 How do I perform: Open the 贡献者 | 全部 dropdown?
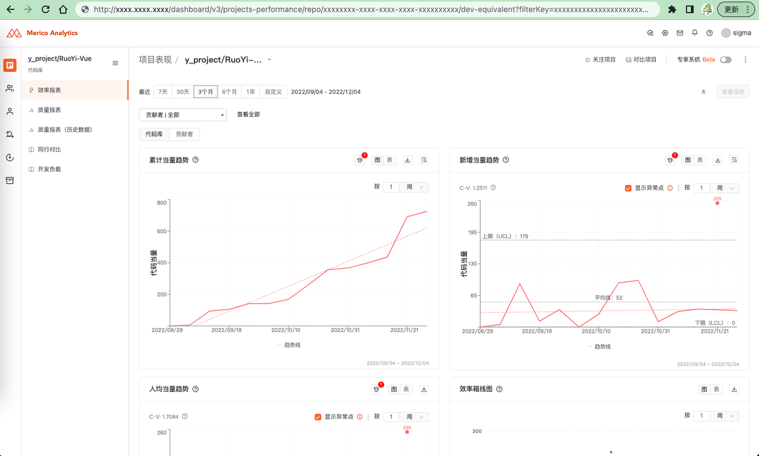183,115
